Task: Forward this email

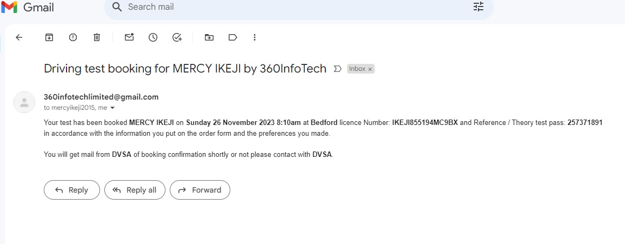Action: point(200,190)
